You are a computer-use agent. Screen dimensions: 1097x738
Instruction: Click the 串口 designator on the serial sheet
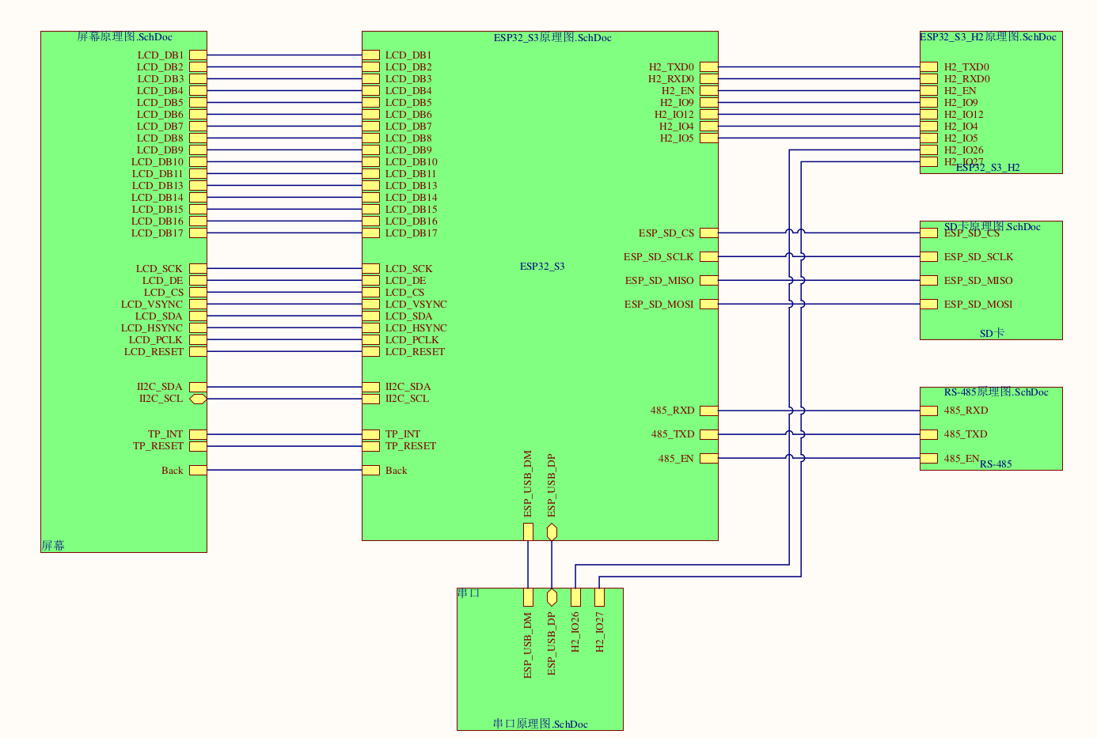coord(469,593)
